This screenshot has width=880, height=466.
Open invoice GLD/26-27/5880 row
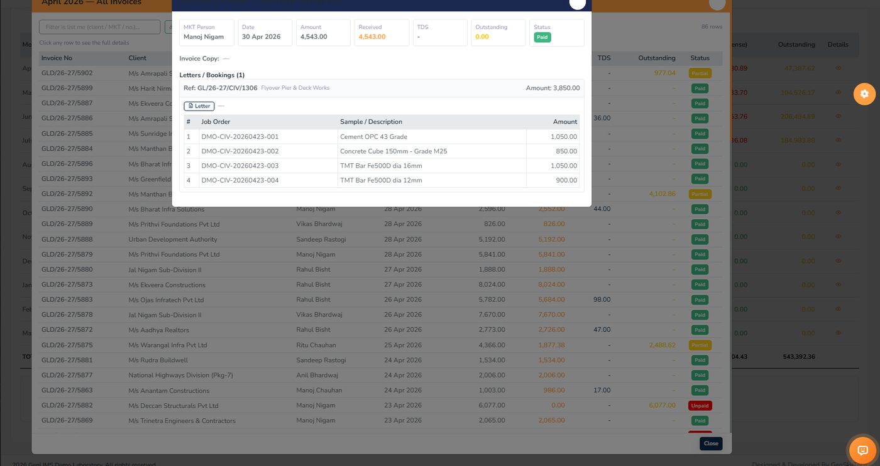coord(380,269)
